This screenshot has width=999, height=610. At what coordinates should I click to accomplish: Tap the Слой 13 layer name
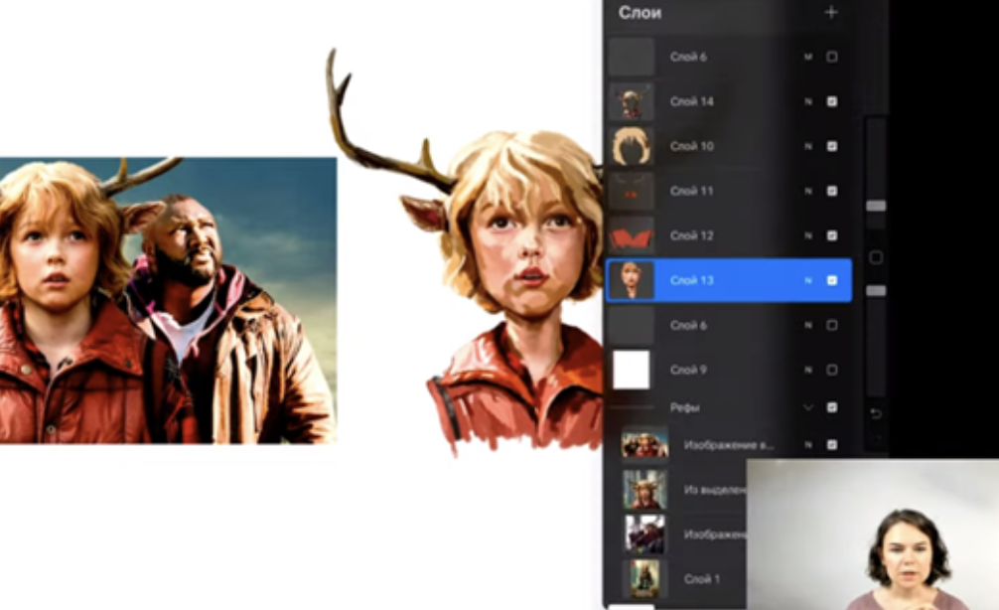[x=692, y=280]
